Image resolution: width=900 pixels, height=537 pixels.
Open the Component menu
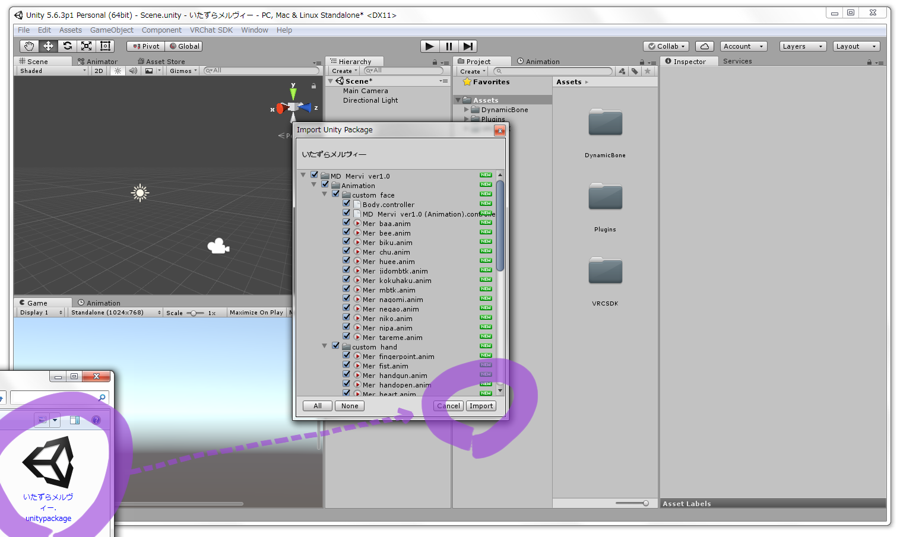[x=161, y=30]
